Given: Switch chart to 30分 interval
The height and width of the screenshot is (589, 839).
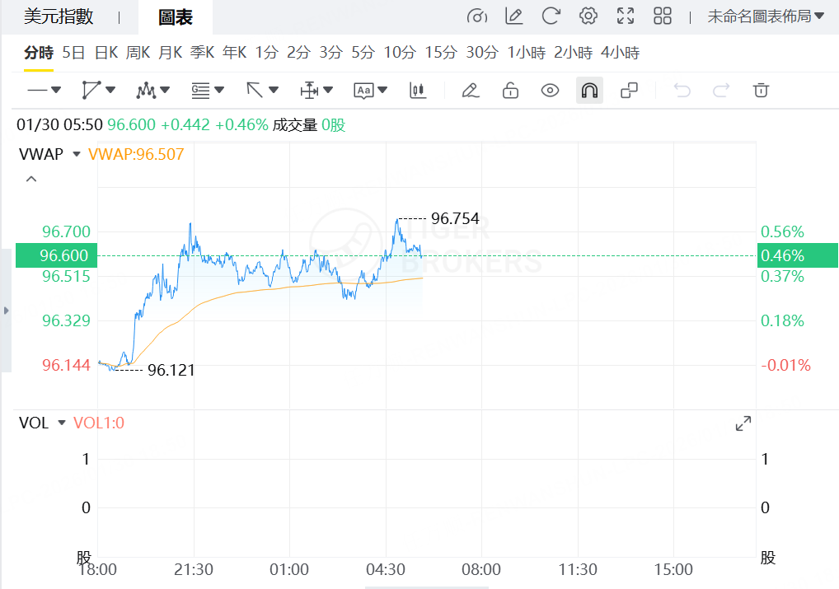Looking at the screenshot, I should click(x=482, y=53).
